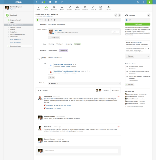Click Add / Remove project manager

coord(54,38)
